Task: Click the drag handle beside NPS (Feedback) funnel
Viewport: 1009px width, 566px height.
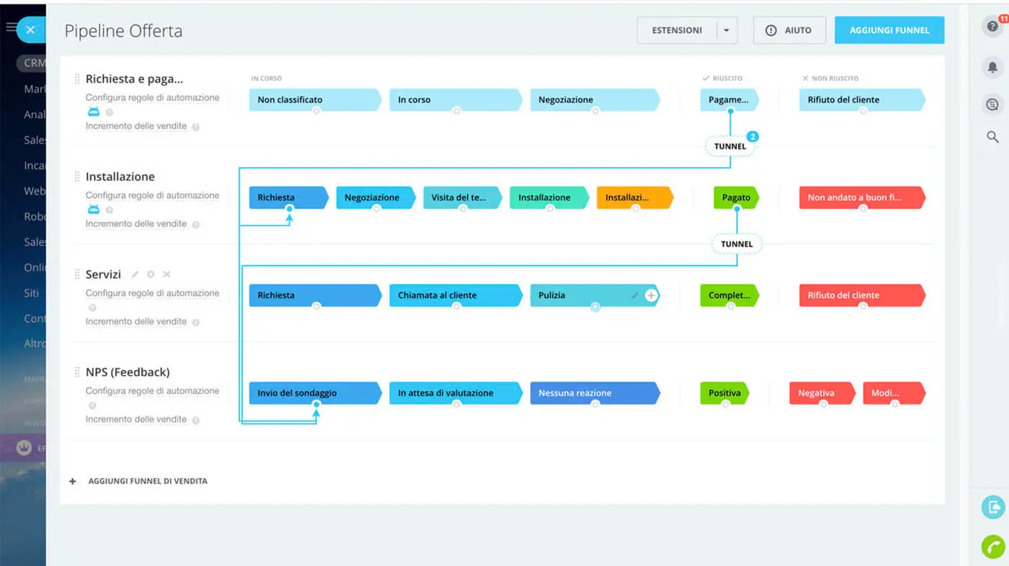Action: 77,372
